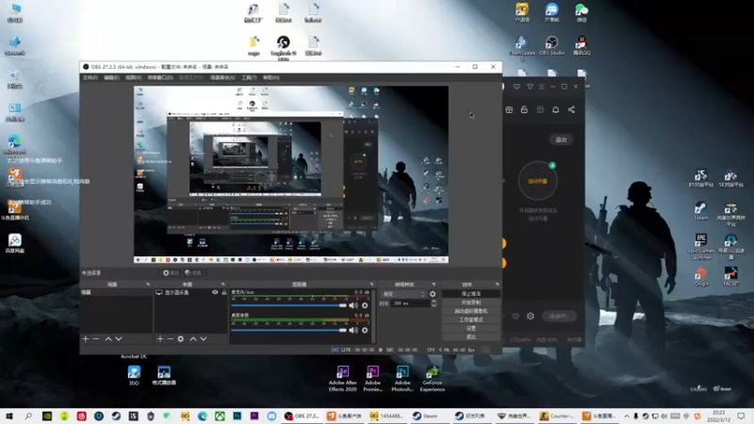This screenshot has width=754, height=424.
Task: Move the source up in sources toolbar
Action: coord(193,339)
